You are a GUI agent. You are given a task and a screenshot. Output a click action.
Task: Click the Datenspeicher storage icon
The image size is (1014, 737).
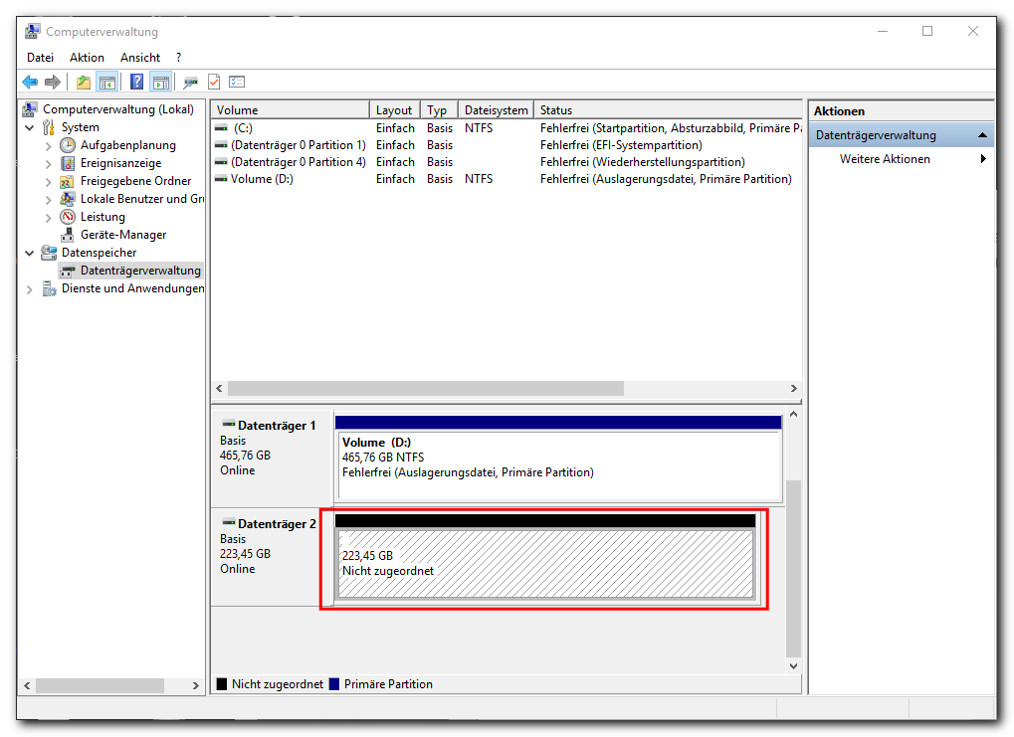pyautogui.click(x=49, y=253)
